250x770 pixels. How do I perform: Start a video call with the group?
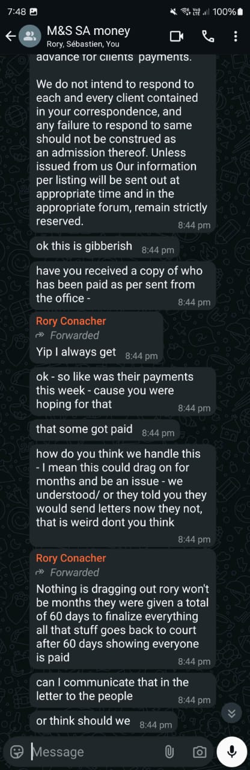point(177,36)
